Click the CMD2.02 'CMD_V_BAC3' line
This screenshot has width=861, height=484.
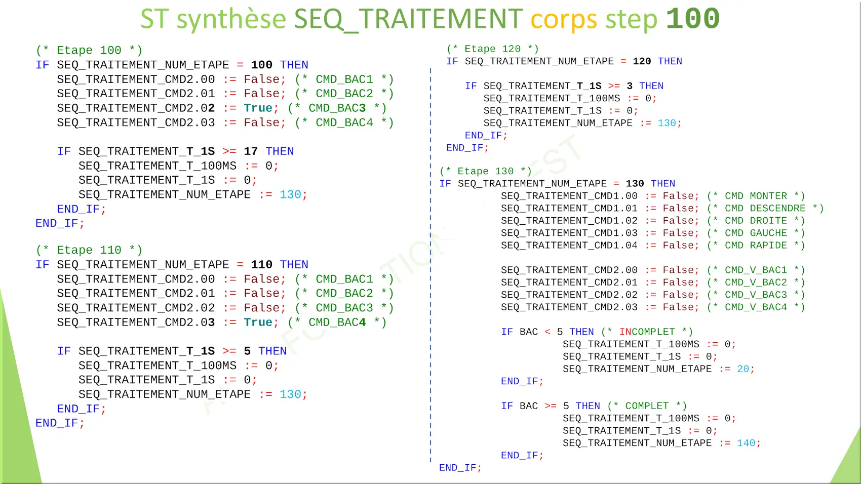(653, 295)
